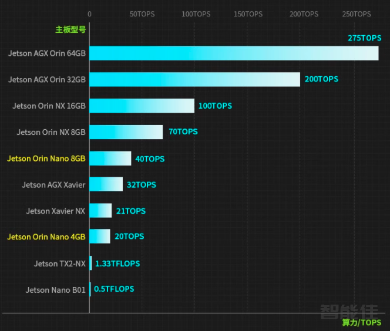Click the 40TOPS bar value
This screenshot has height=331, width=390.
[150, 159]
